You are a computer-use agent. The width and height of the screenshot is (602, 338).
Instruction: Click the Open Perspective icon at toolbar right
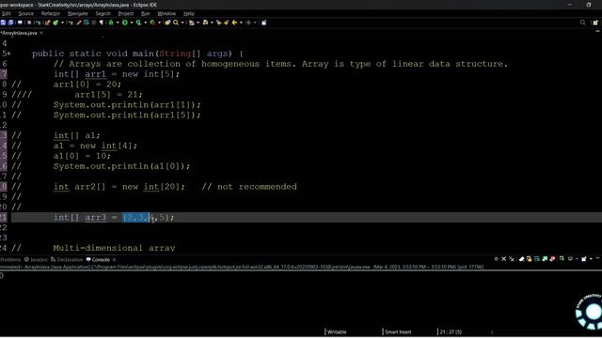pyautogui.click(x=595, y=23)
